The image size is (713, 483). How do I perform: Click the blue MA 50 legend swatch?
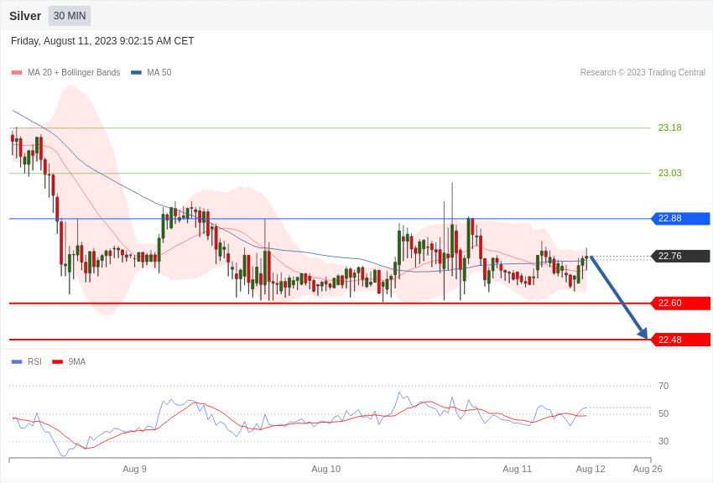pos(136,72)
